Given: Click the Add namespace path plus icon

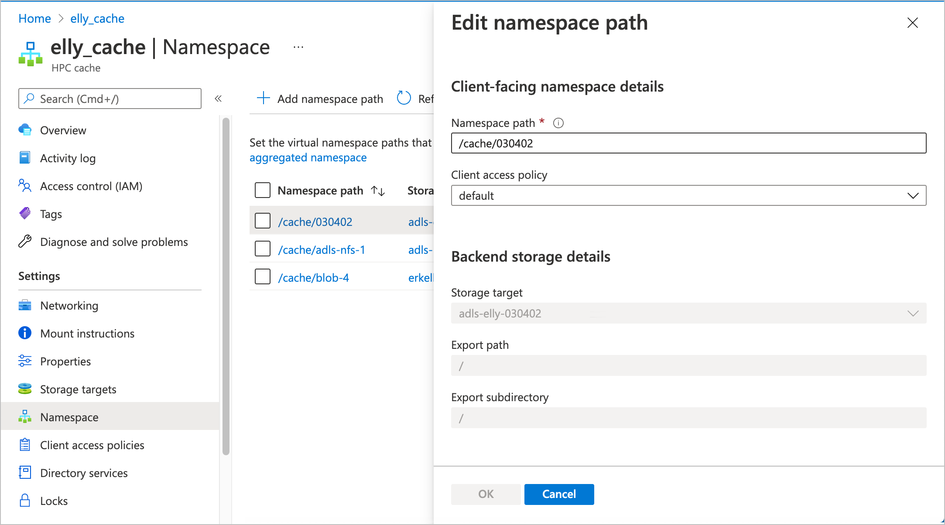Looking at the screenshot, I should coord(263,98).
